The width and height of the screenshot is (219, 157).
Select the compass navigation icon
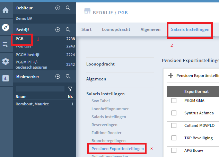6,27
